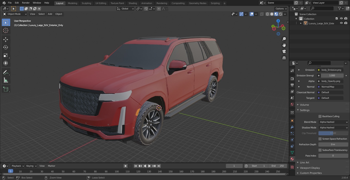Hide the Collection with its eye icon
Screen dimensions: 350x180
tap(341, 19)
